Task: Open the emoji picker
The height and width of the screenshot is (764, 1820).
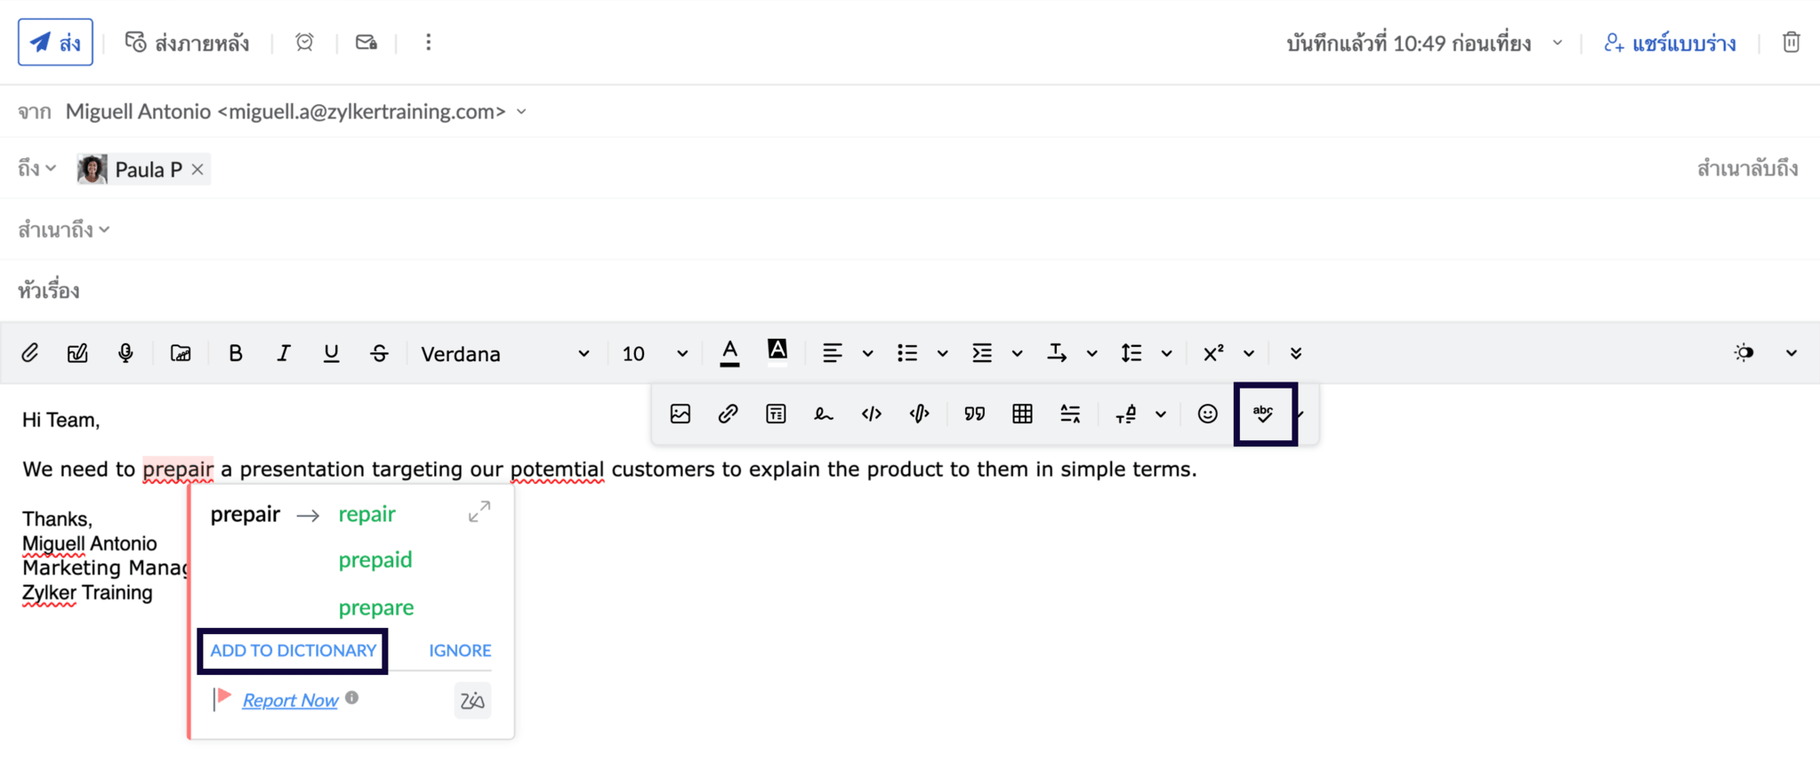Action: (x=1207, y=414)
